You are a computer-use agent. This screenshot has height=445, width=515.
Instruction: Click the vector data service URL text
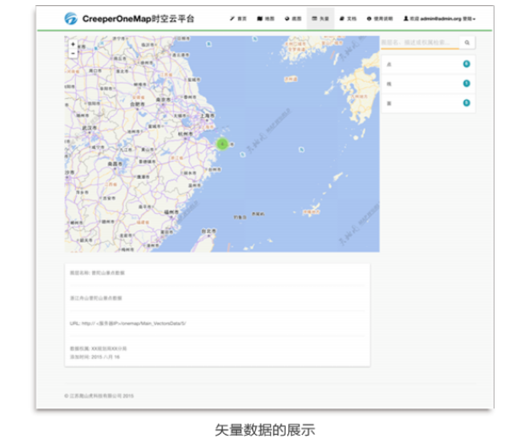(128, 323)
